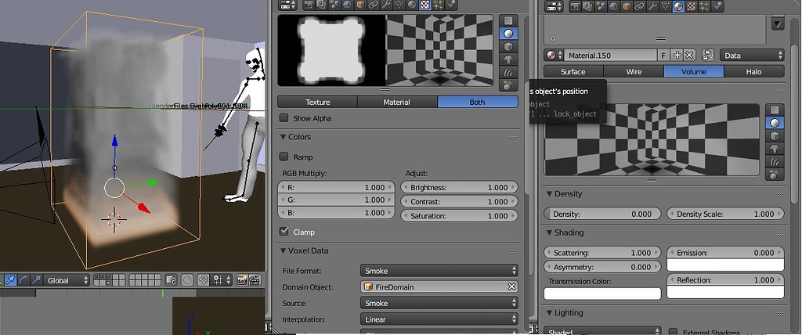Open File Format Smoke dropdown
Screen dimensions: 802x335
coord(439,271)
